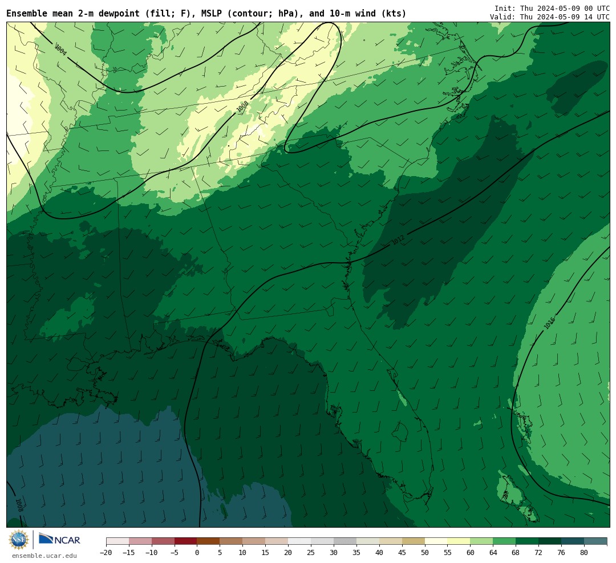616x563 pixels.
Task: Click the 1004 contour label
Action: [x=60, y=50]
